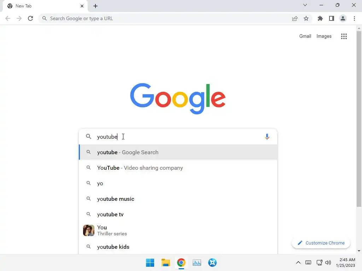The height and width of the screenshot is (271, 362).
Task: Click the Google logo
Action: click(x=178, y=99)
